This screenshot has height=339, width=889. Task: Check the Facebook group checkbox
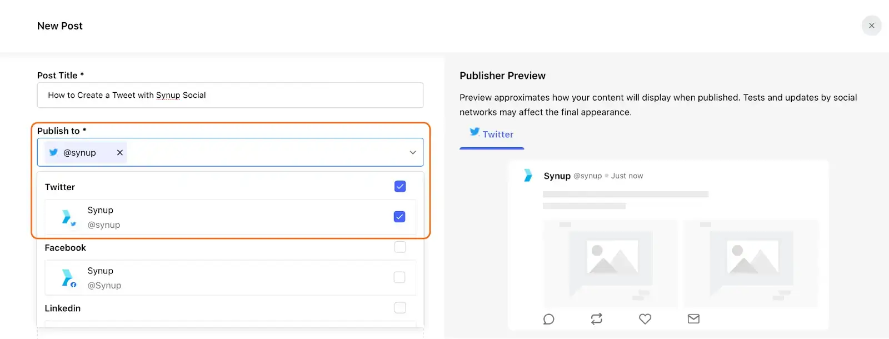pos(400,247)
